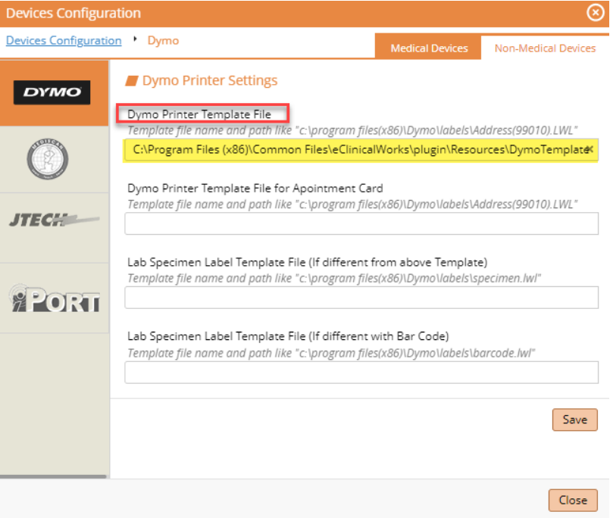Follow the Devices Configuration breadcrumb link
This screenshot has height=518, width=610.
point(64,40)
